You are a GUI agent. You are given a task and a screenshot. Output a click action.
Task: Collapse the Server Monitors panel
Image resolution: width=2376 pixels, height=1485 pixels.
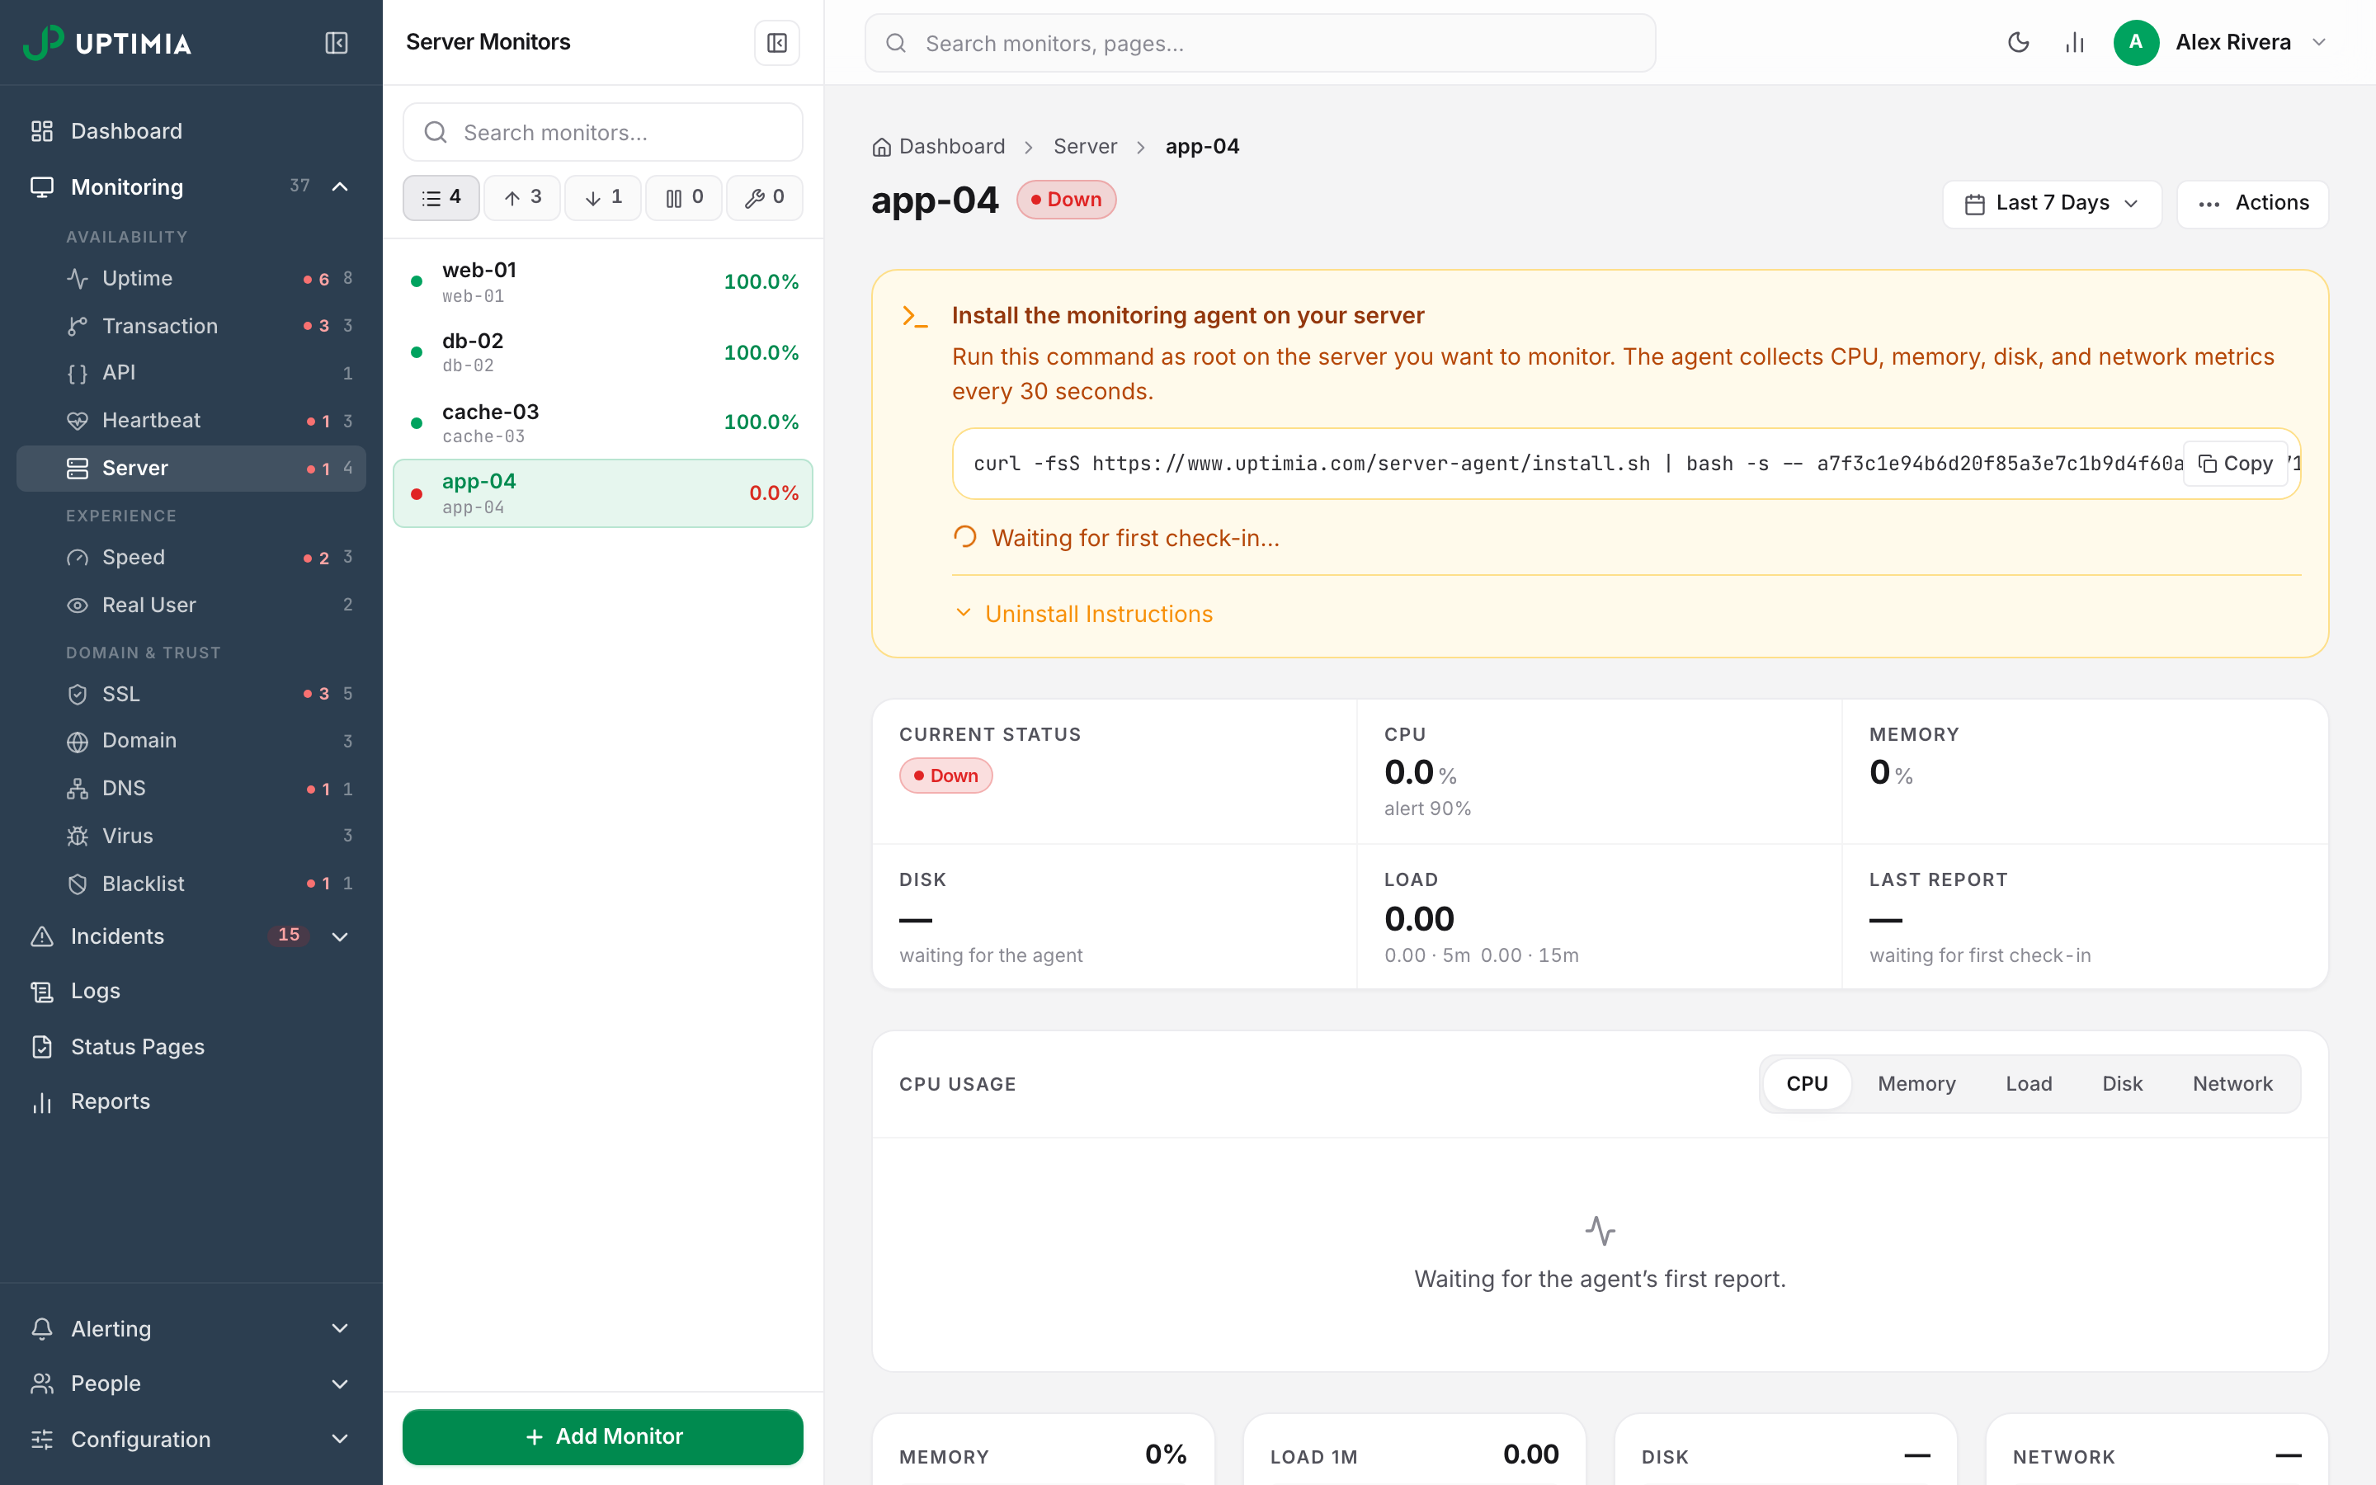[776, 43]
